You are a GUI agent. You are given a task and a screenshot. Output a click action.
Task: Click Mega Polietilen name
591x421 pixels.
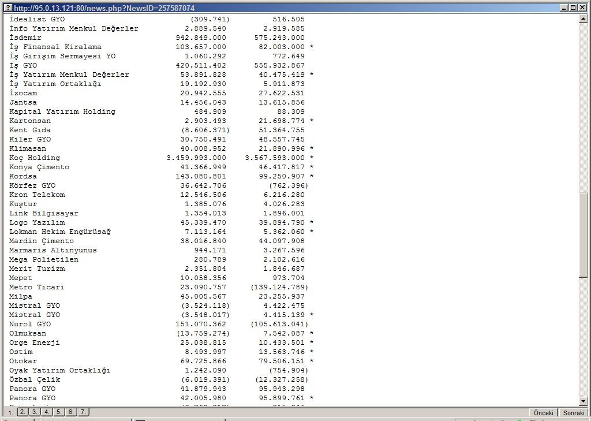(44, 259)
